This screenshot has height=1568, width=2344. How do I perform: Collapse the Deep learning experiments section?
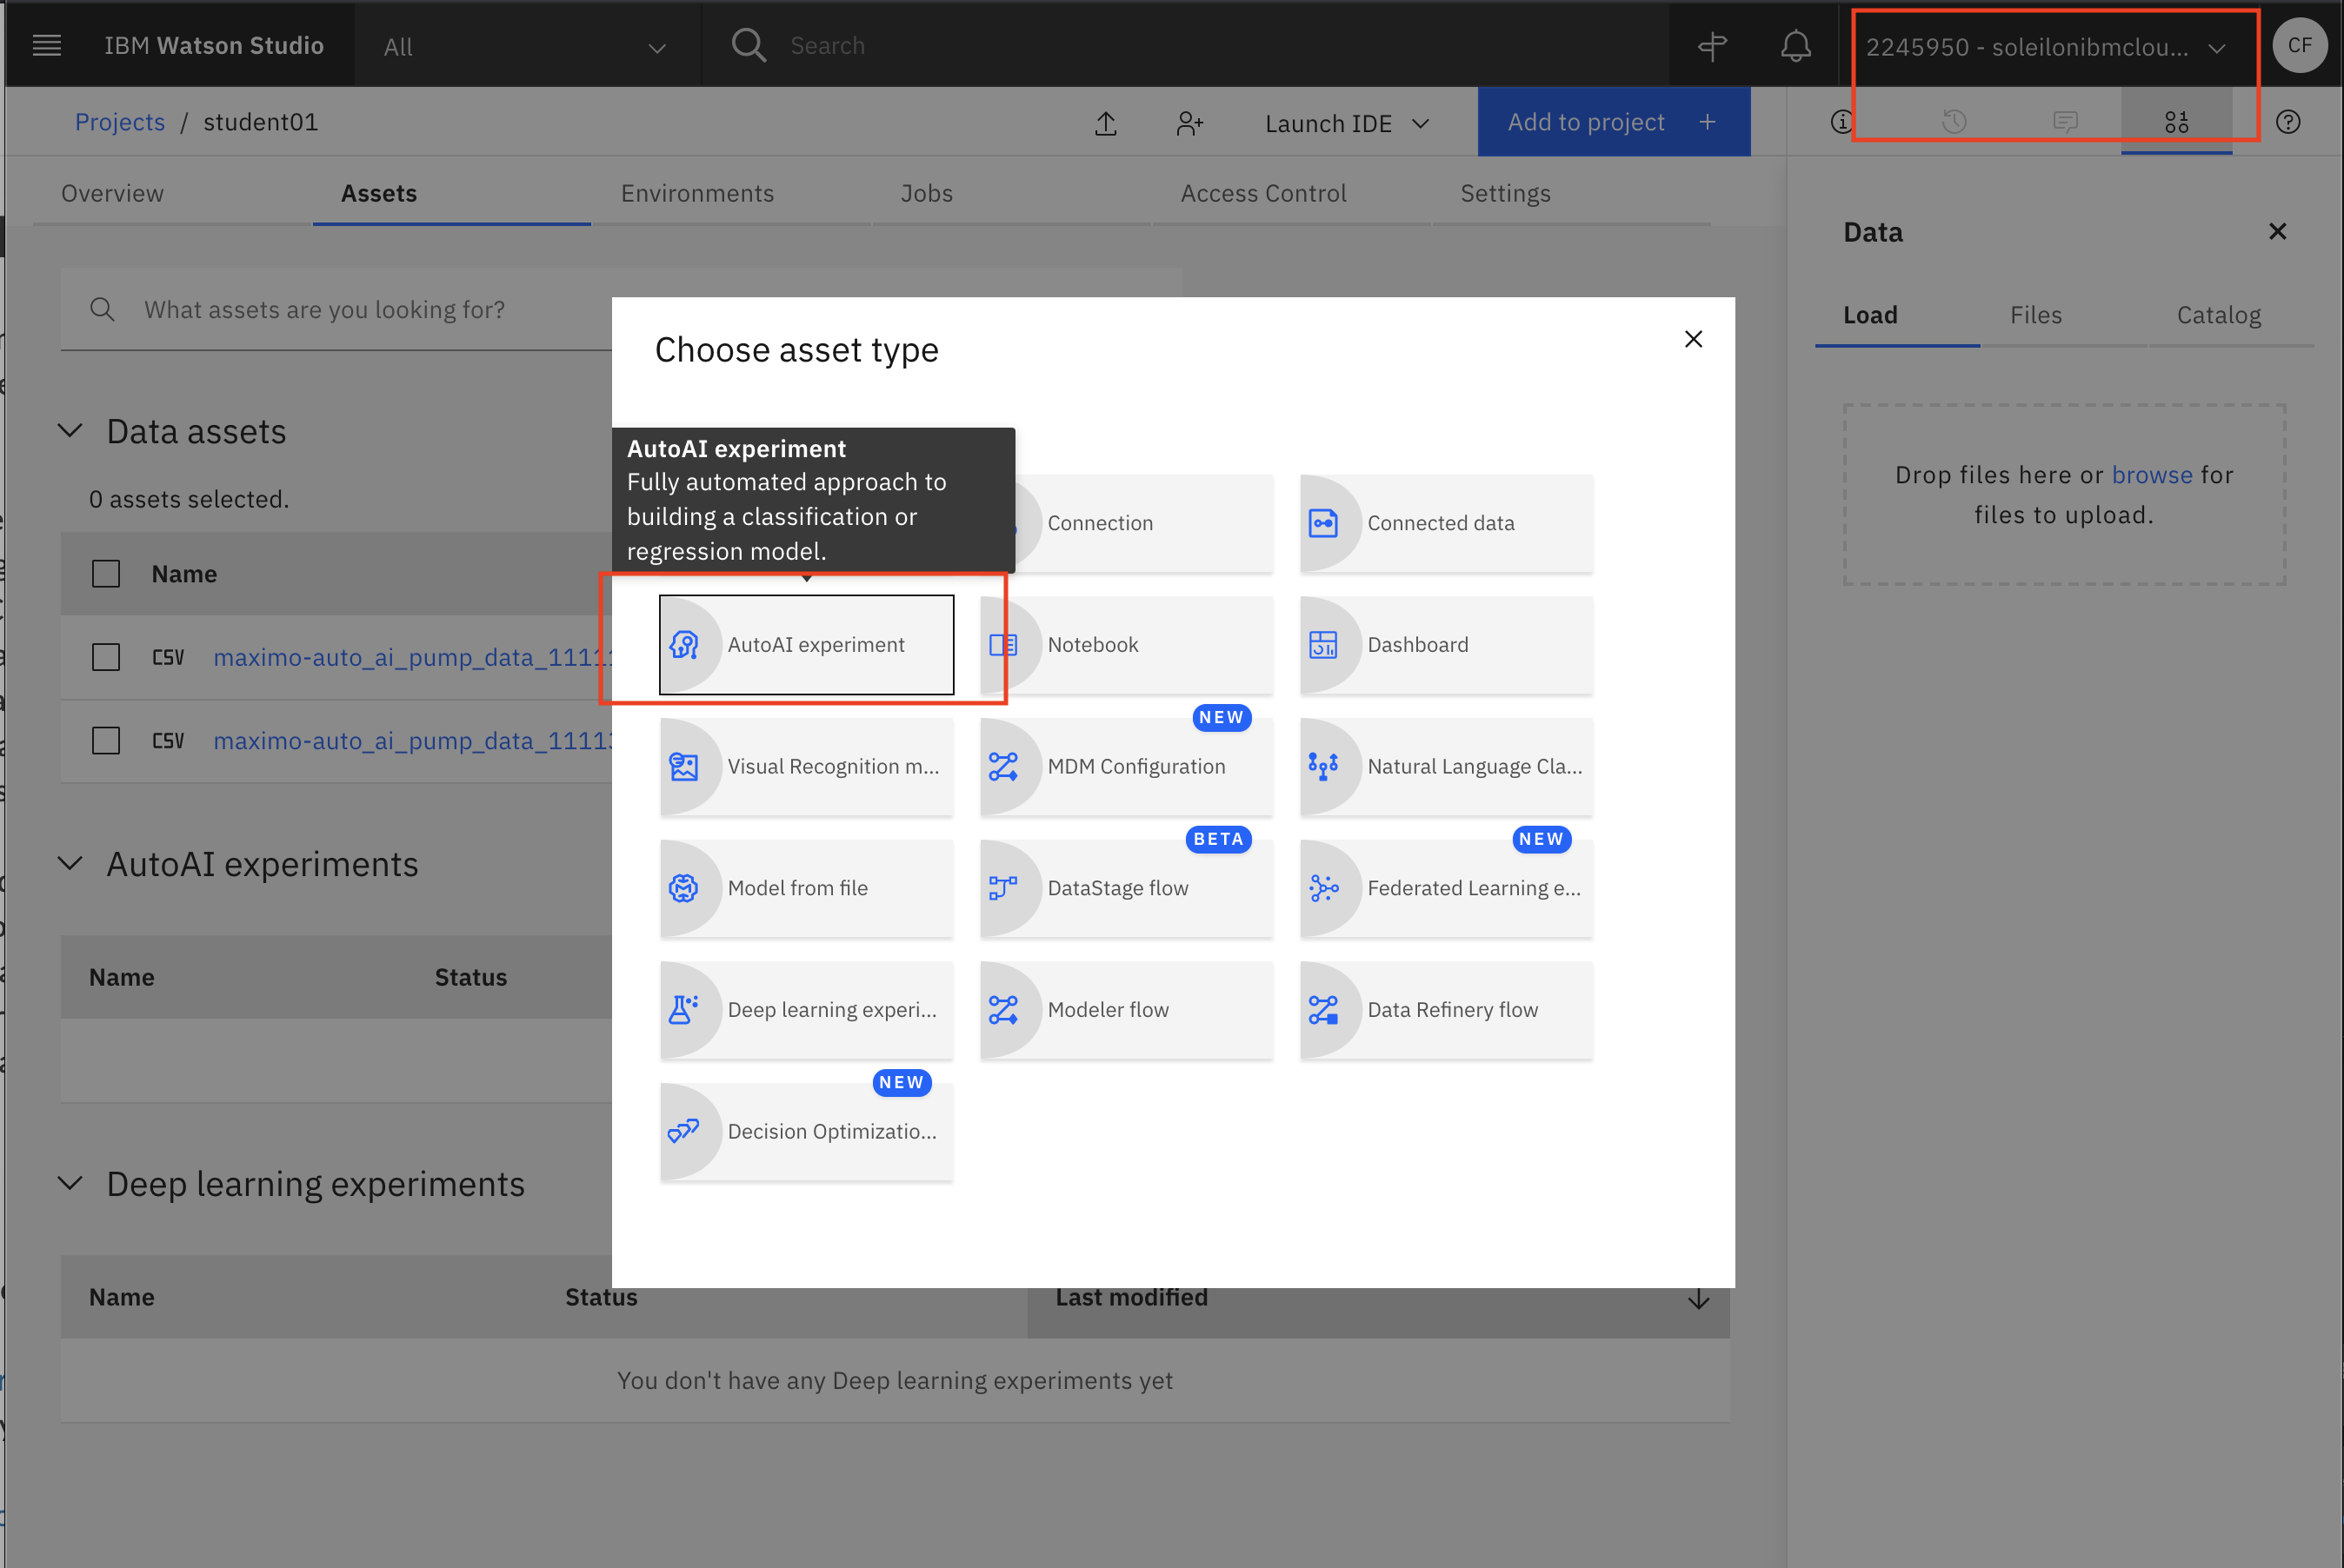pos(70,1183)
